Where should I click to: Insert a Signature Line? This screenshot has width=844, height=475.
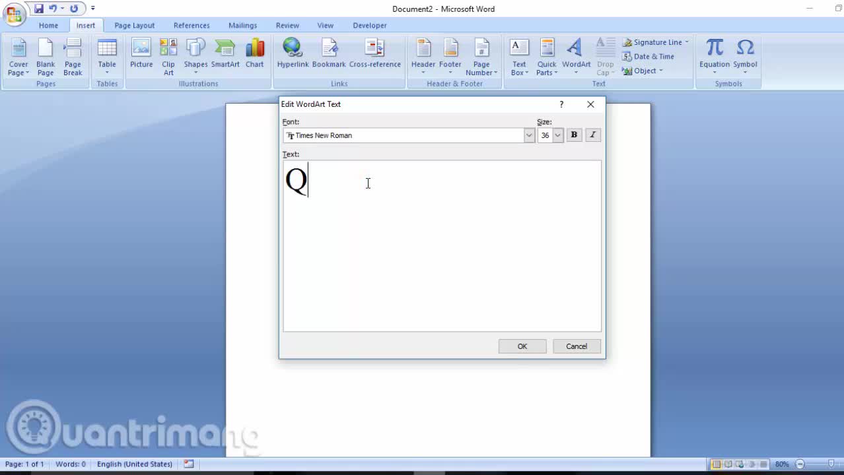652,42
